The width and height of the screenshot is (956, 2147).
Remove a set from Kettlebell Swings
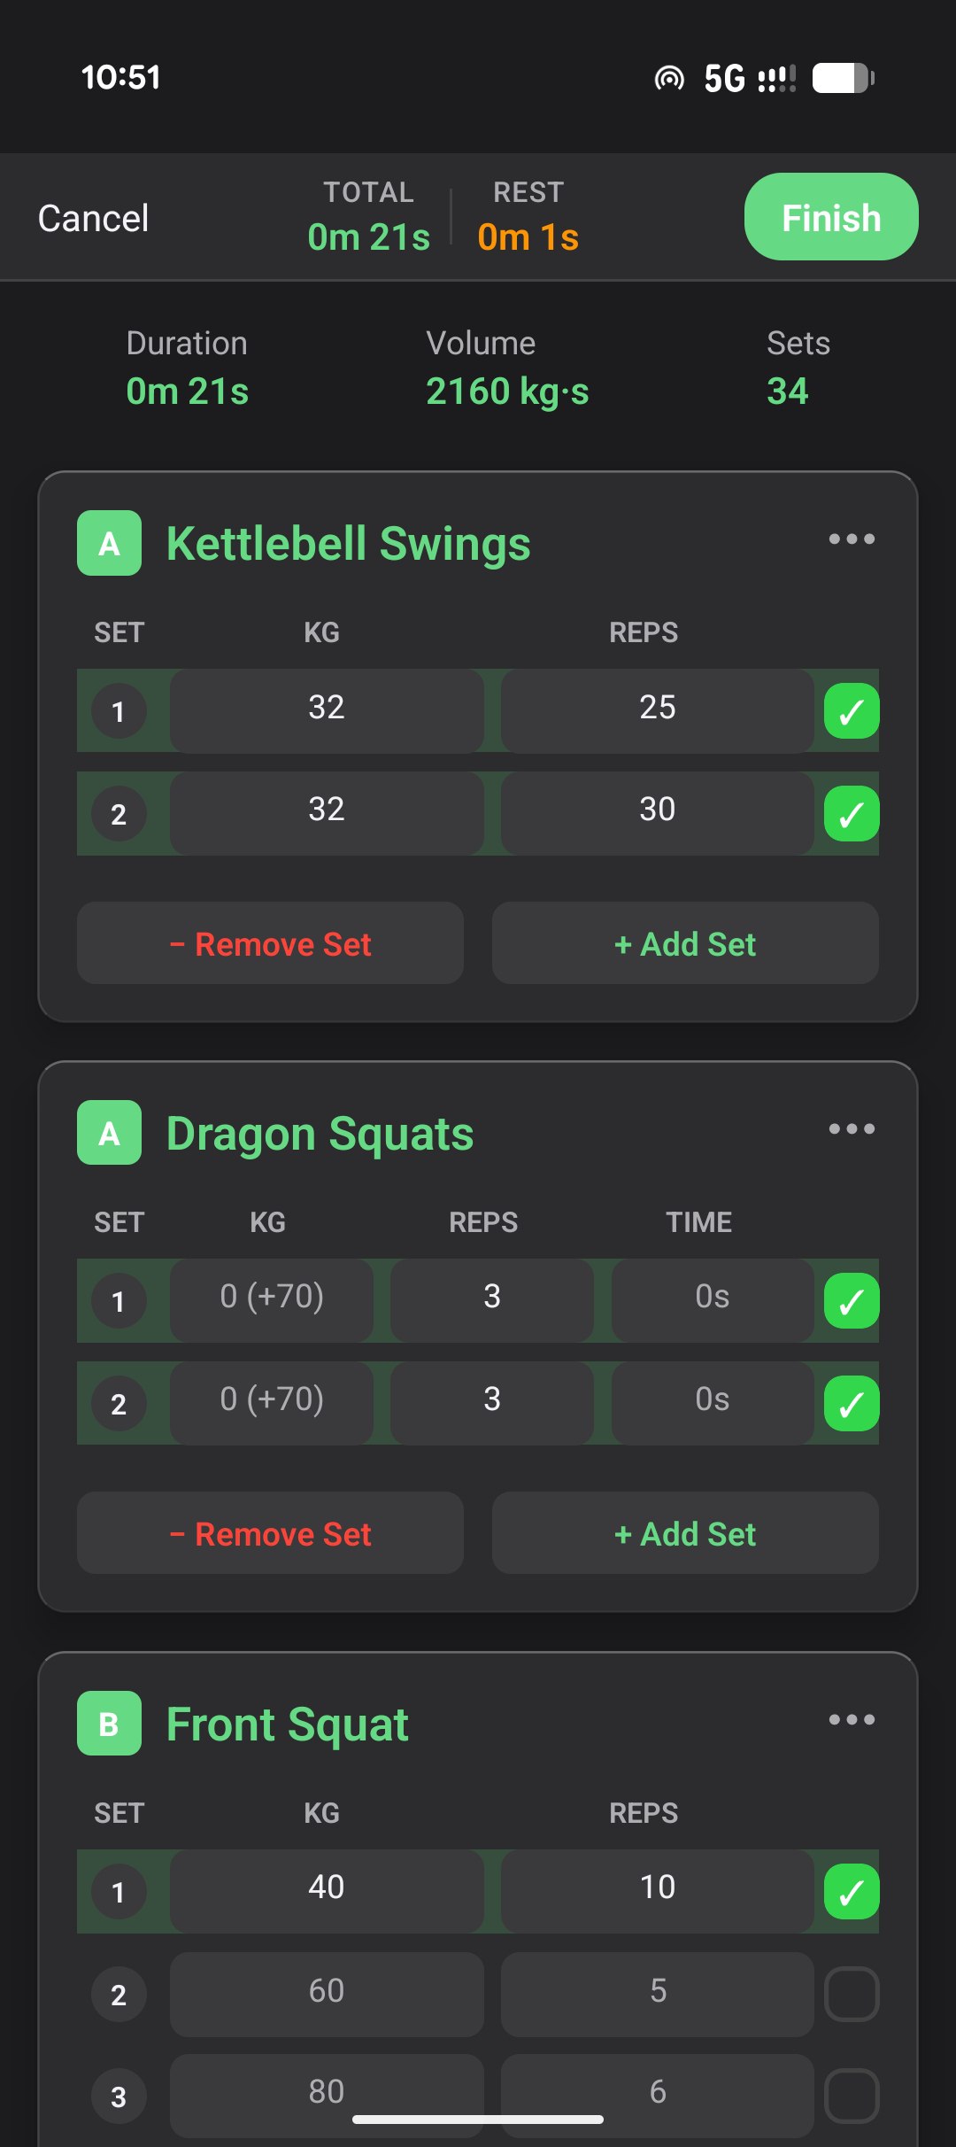(270, 942)
